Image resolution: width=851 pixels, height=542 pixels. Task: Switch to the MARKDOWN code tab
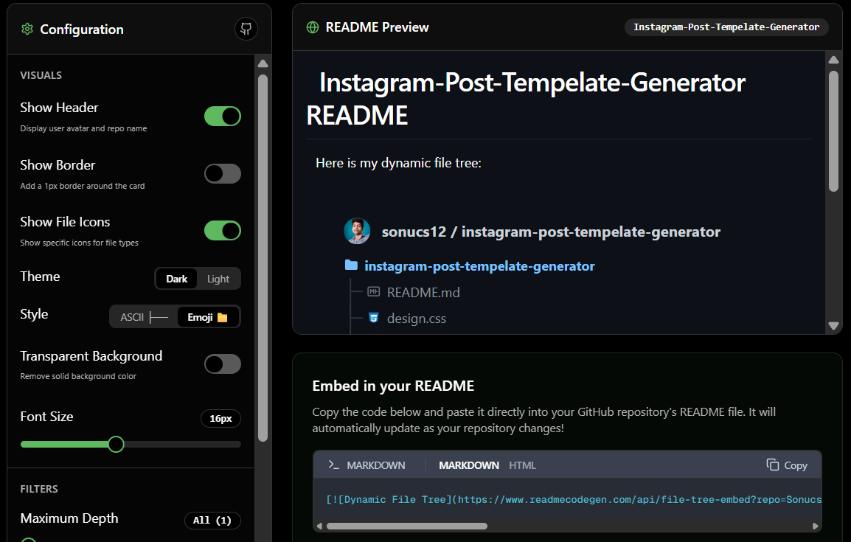click(469, 465)
